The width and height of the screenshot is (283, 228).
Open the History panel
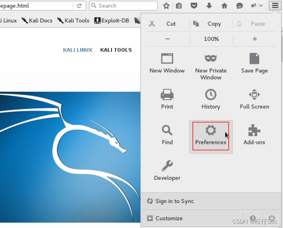[211, 99]
